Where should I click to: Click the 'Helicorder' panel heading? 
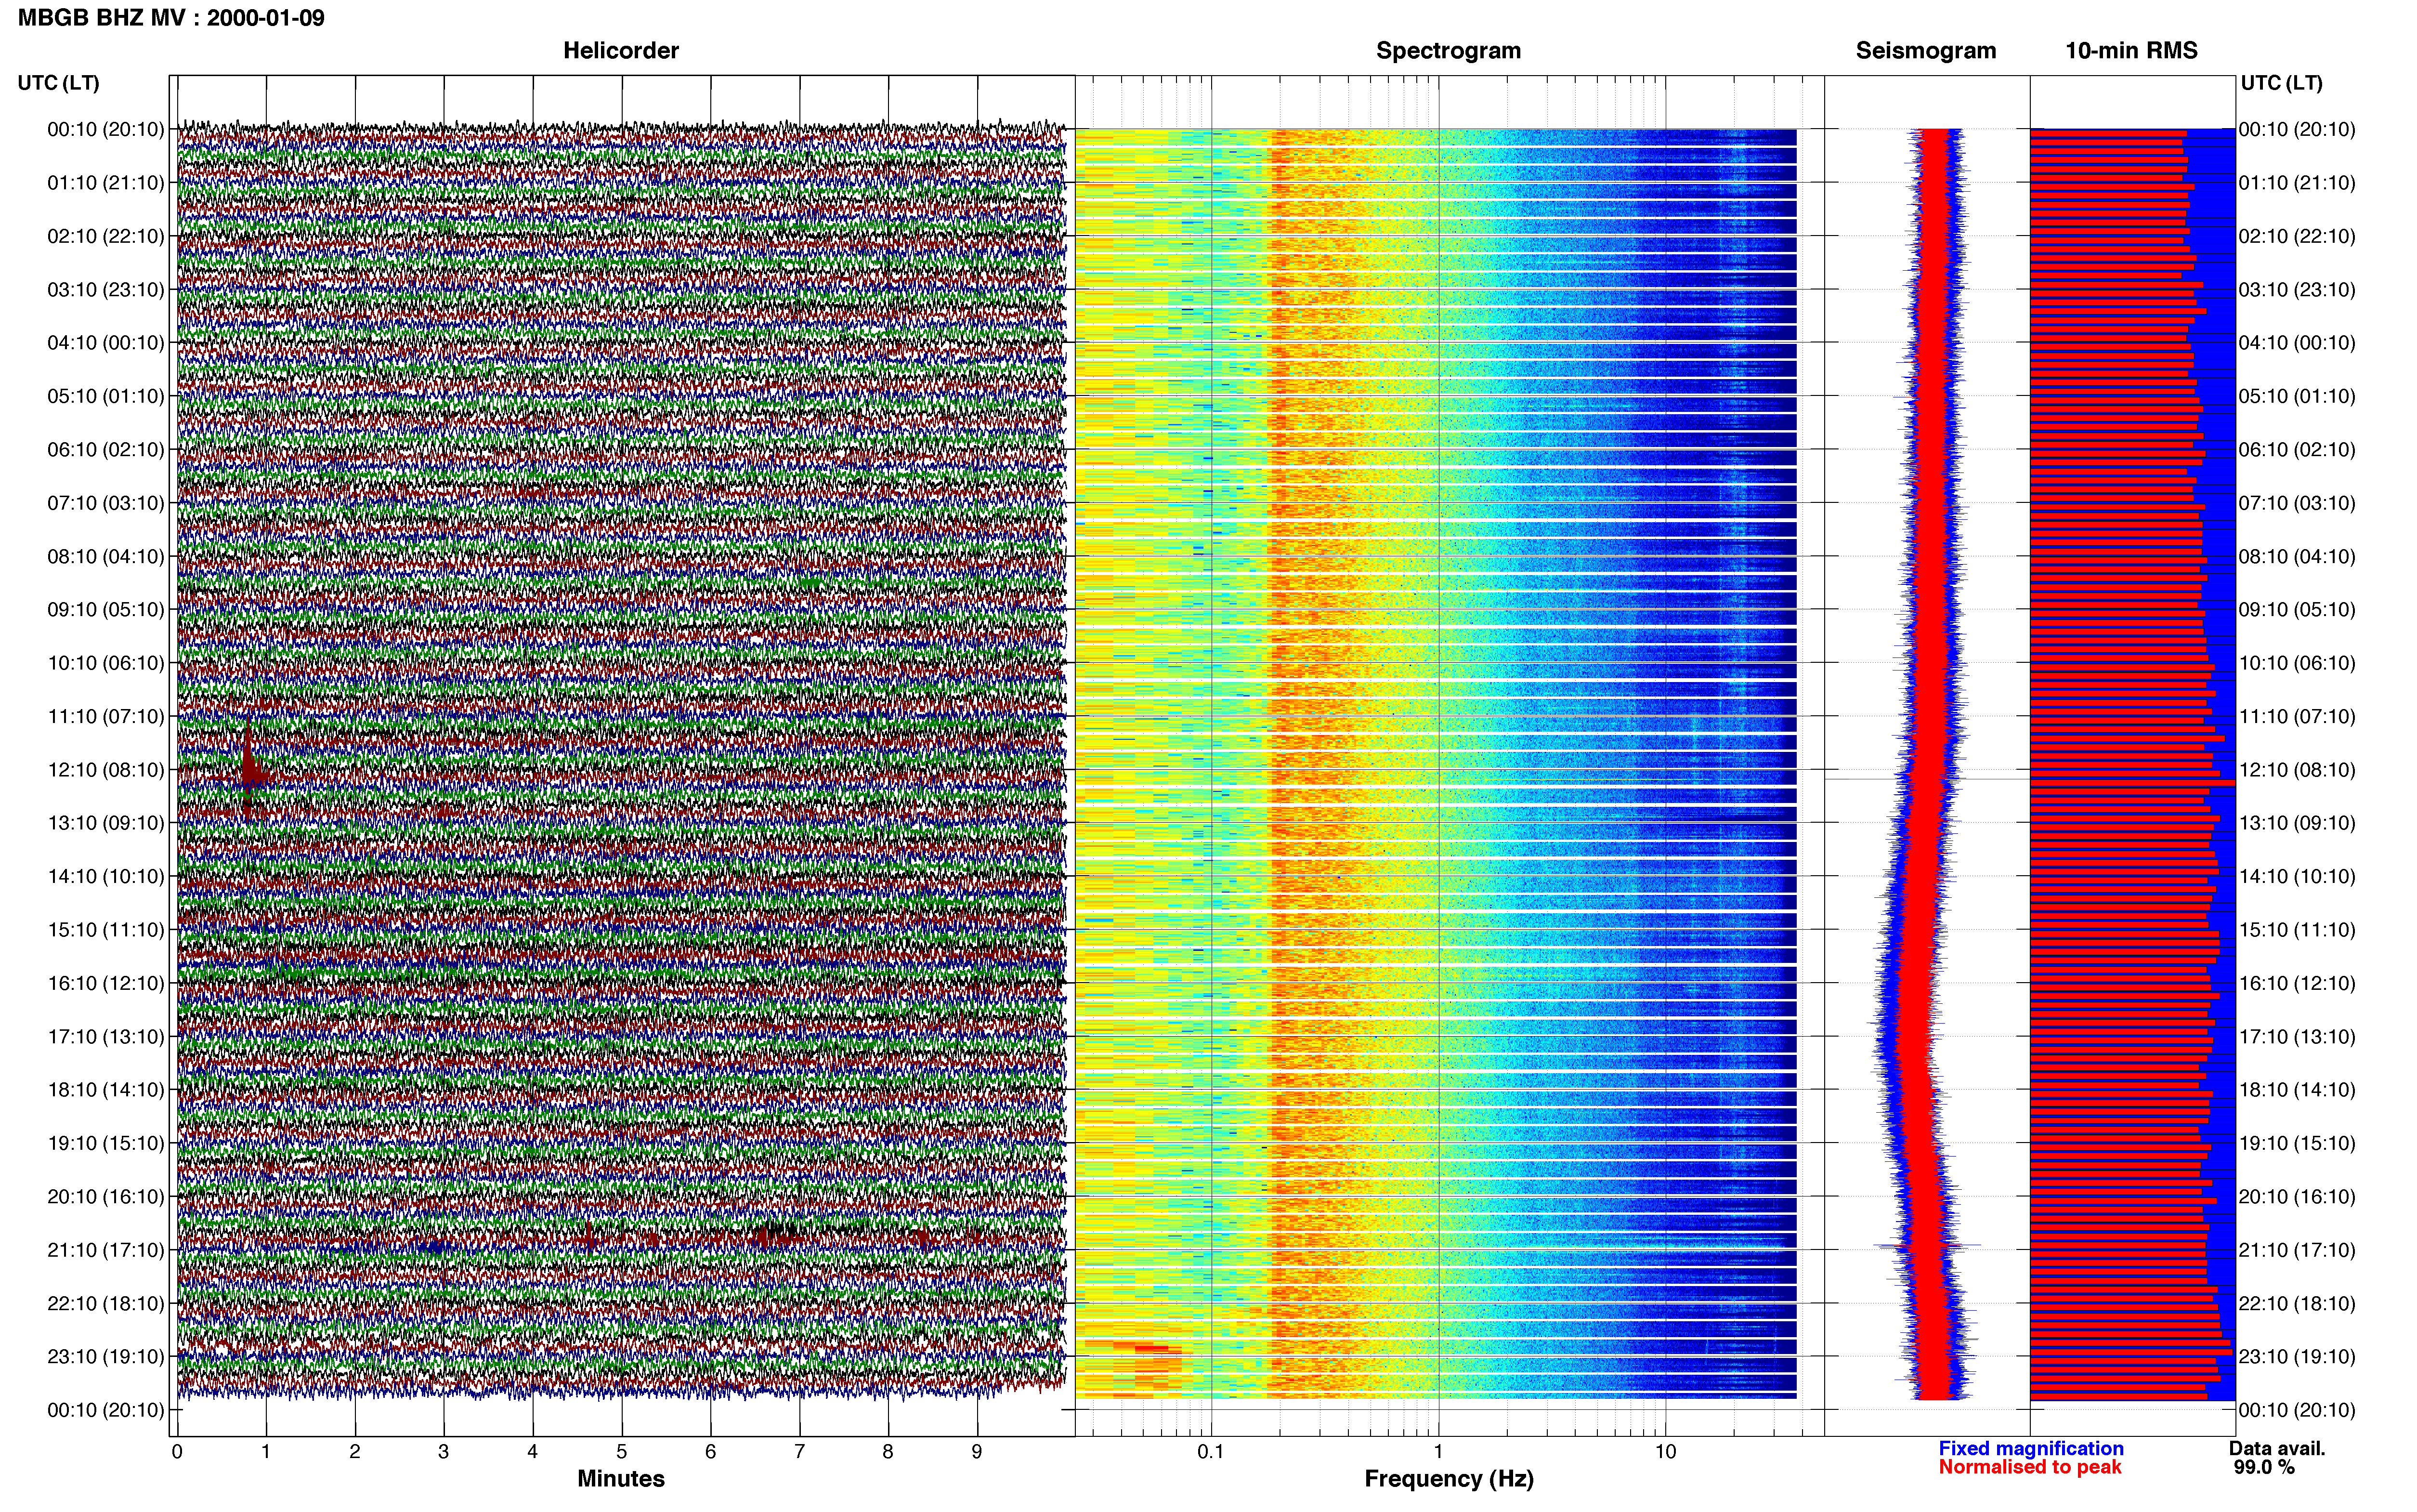coord(621,51)
